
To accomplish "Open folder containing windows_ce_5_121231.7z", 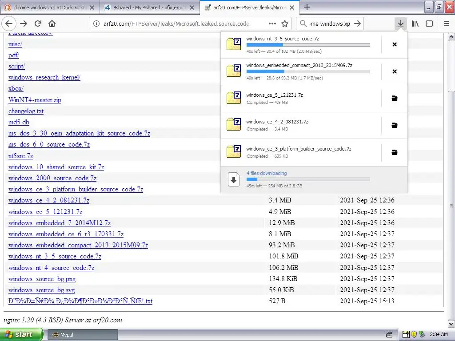I will click(395, 98).
